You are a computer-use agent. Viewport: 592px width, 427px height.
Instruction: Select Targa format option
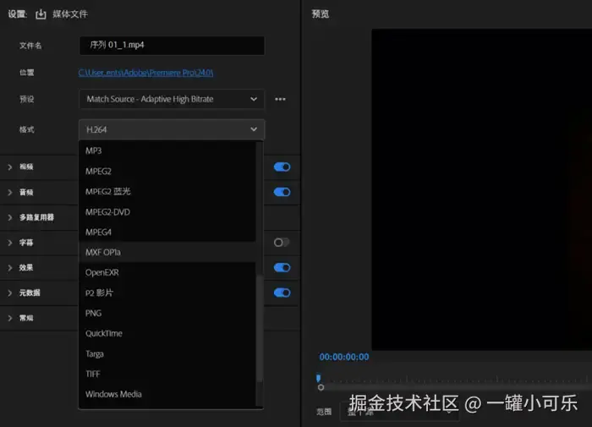coord(167,353)
